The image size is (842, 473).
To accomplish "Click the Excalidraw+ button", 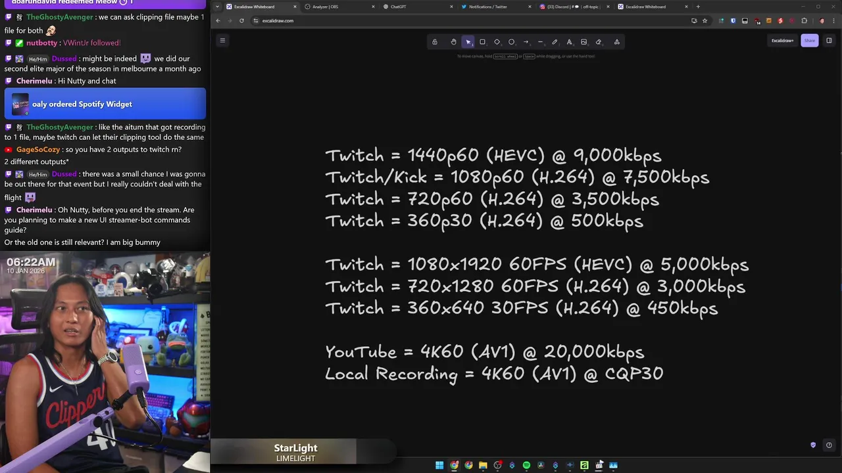I will (x=782, y=41).
